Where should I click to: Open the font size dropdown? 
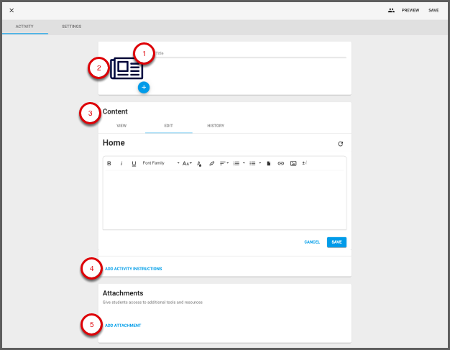[187, 163]
